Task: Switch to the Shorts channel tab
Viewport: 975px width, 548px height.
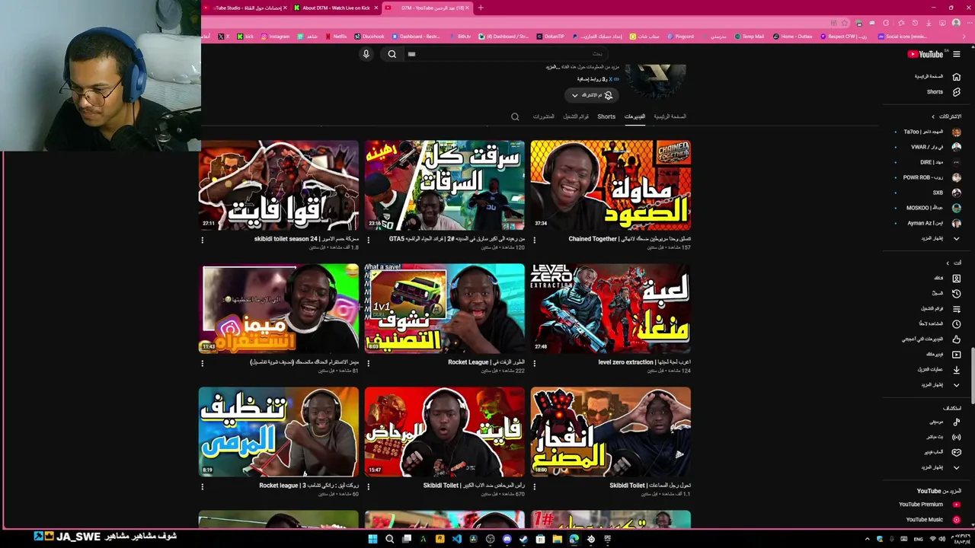Action: tap(606, 116)
